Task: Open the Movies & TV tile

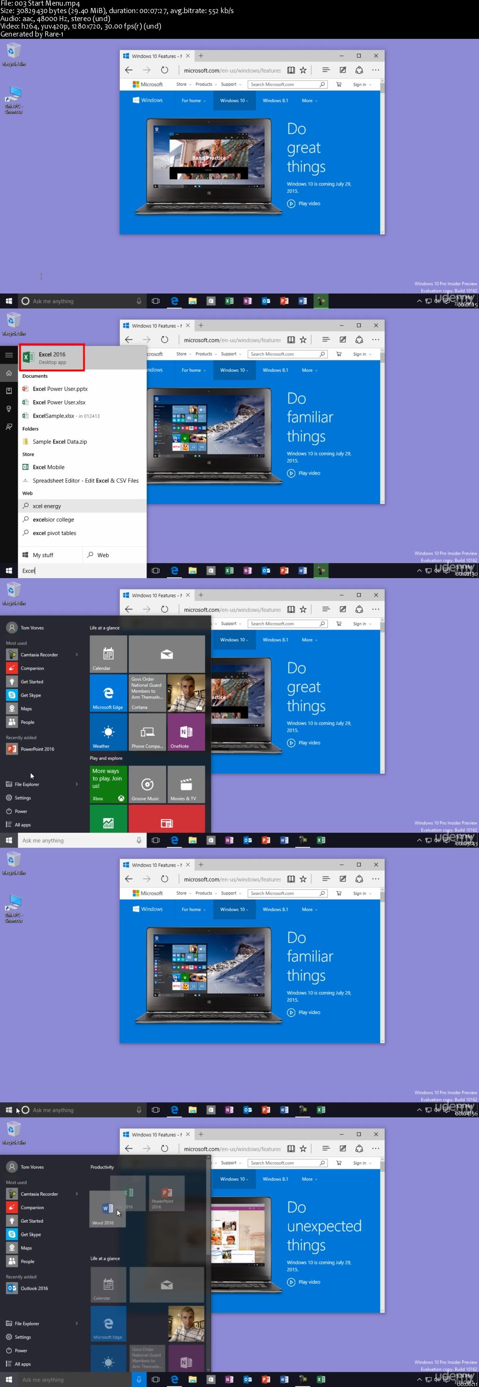Action: click(x=186, y=785)
